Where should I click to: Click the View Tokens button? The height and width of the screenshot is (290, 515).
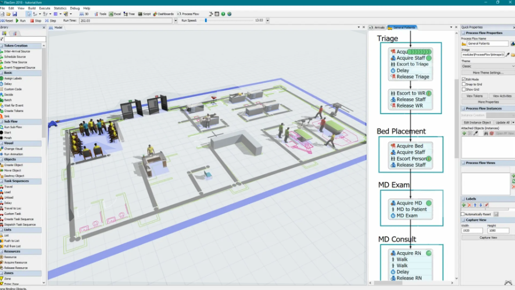click(474, 96)
